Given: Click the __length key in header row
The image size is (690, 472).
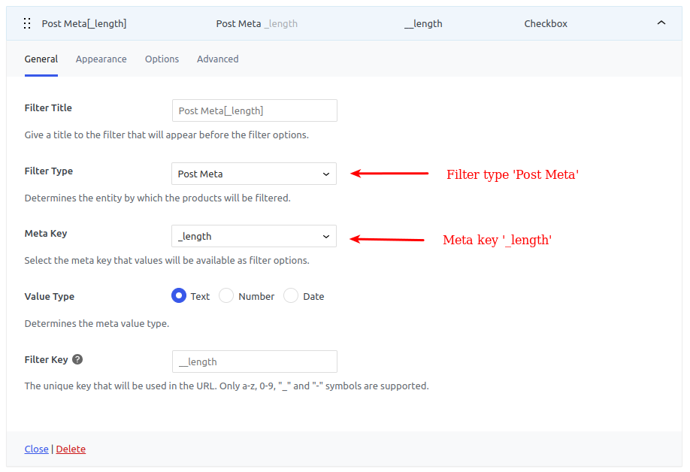Looking at the screenshot, I should pyautogui.click(x=423, y=24).
